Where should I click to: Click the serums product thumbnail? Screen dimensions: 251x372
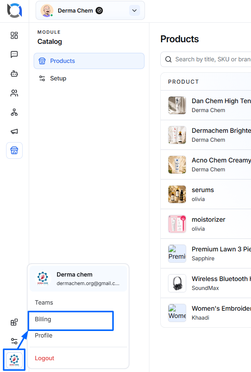click(177, 194)
